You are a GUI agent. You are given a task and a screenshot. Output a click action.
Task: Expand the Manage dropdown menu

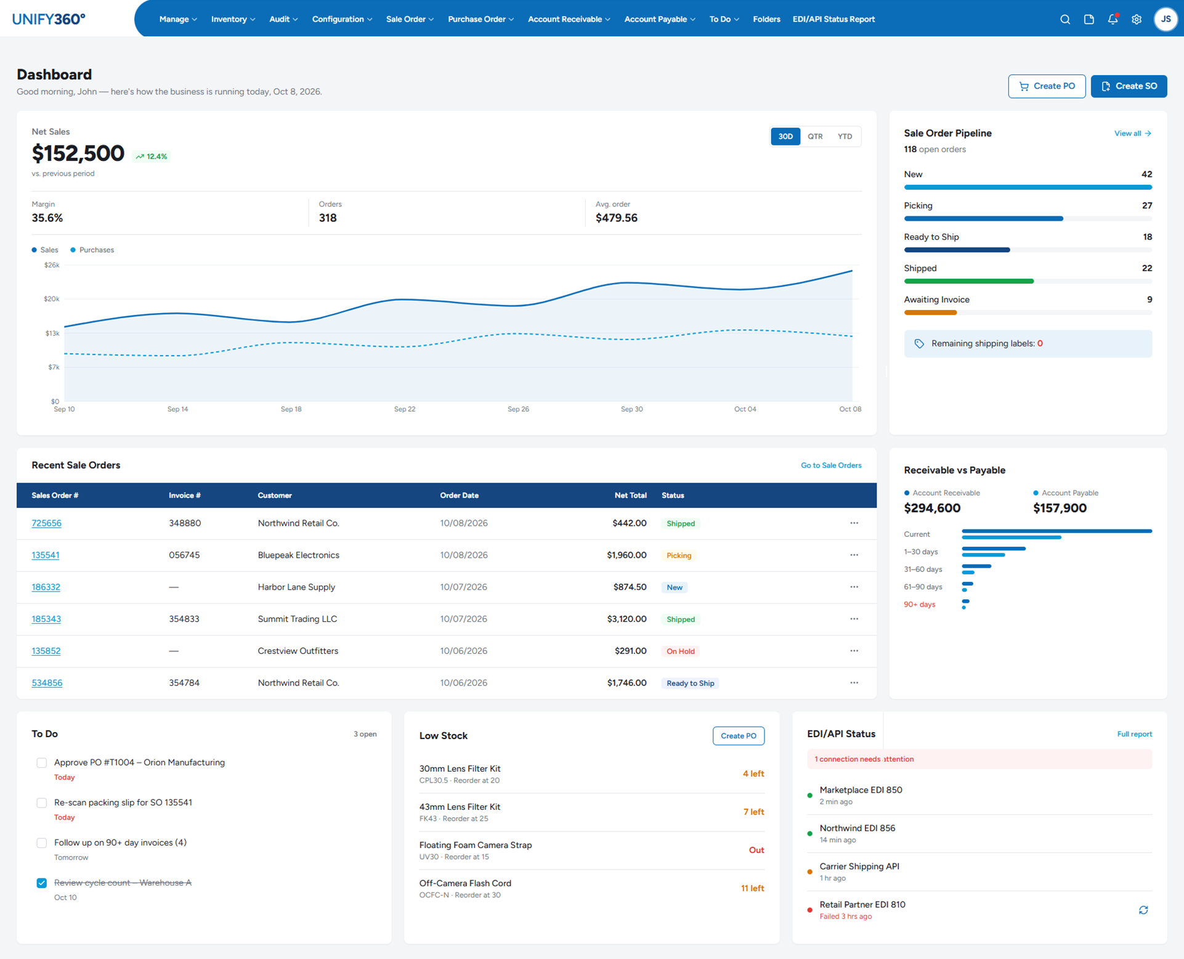(178, 19)
